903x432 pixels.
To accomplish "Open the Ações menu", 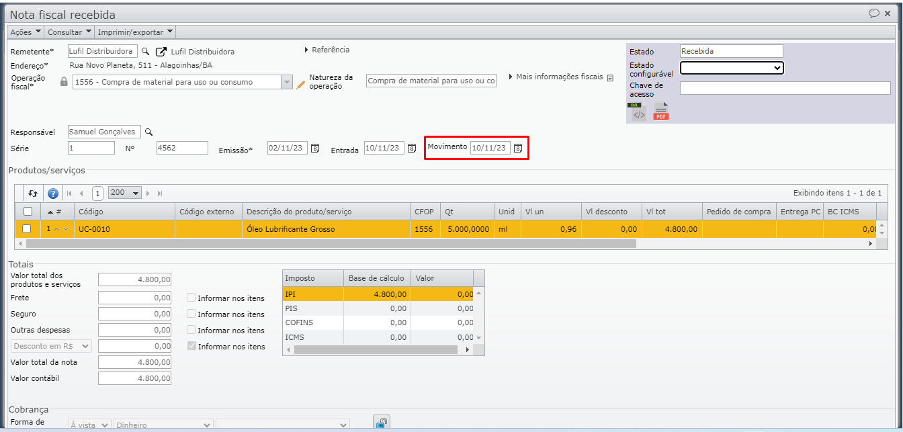I will click(26, 32).
